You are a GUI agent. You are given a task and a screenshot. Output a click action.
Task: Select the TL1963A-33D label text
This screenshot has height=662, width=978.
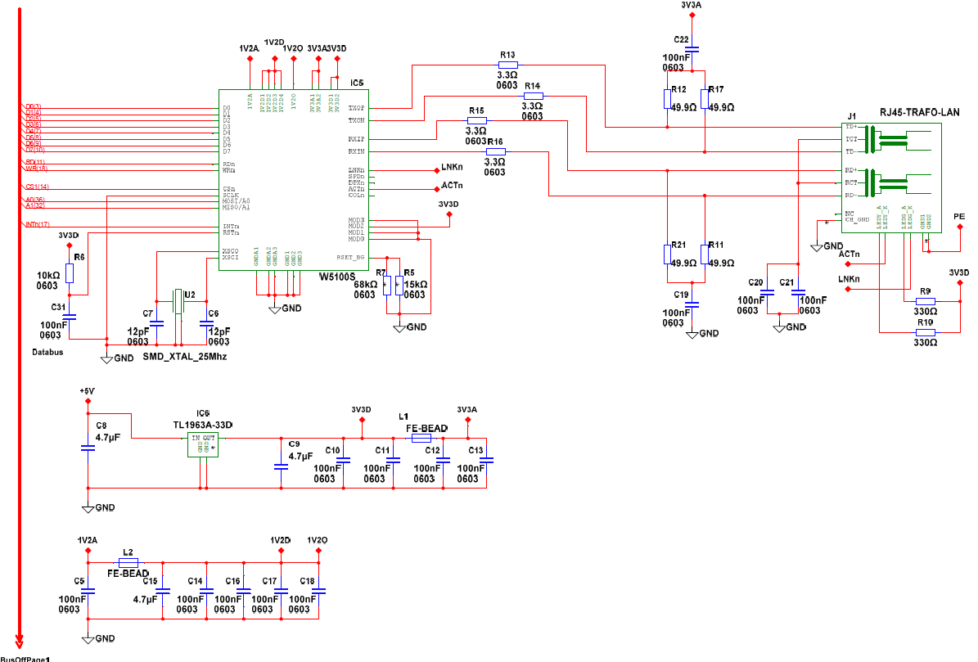(203, 426)
